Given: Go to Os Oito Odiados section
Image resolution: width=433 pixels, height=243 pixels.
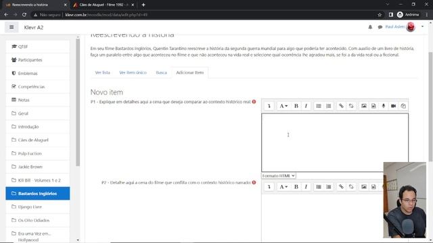Looking at the screenshot, I should pyautogui.click(x=38, y=220).
